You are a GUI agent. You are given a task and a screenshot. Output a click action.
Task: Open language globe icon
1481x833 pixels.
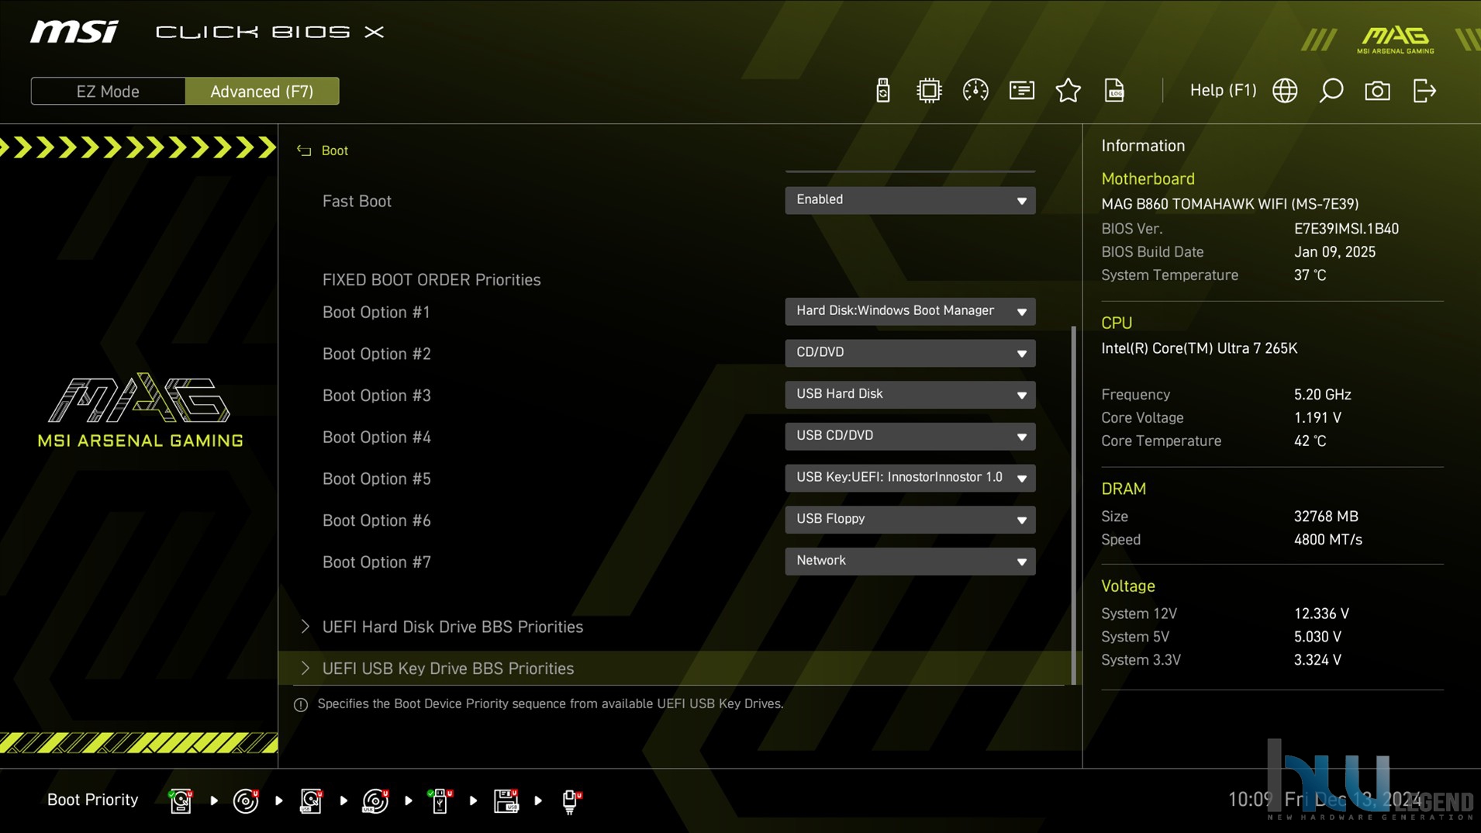tap(1285, 91)
